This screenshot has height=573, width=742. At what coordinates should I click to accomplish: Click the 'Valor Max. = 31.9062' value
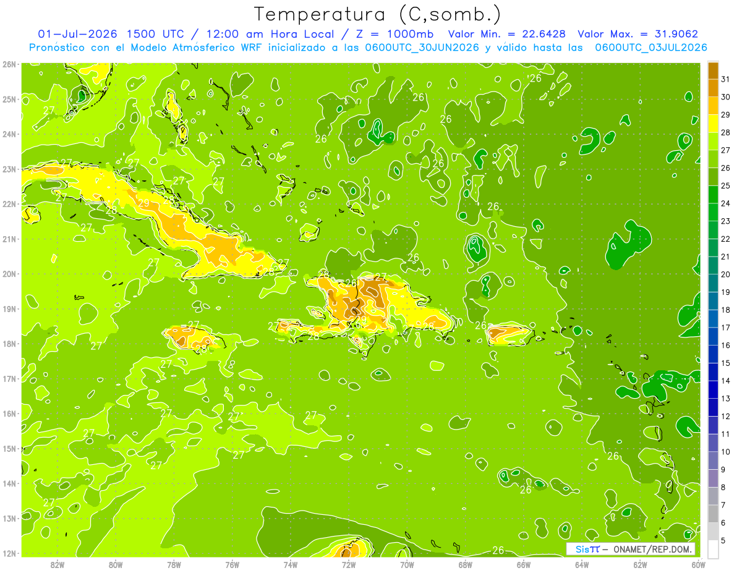coord(638,34)
